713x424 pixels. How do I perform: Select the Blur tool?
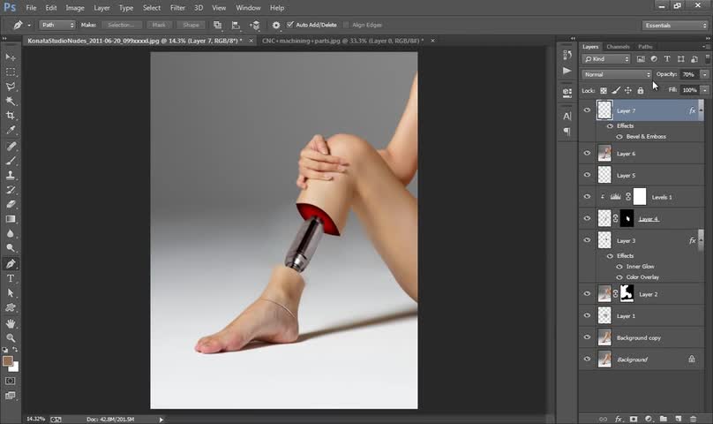[11, 233]
